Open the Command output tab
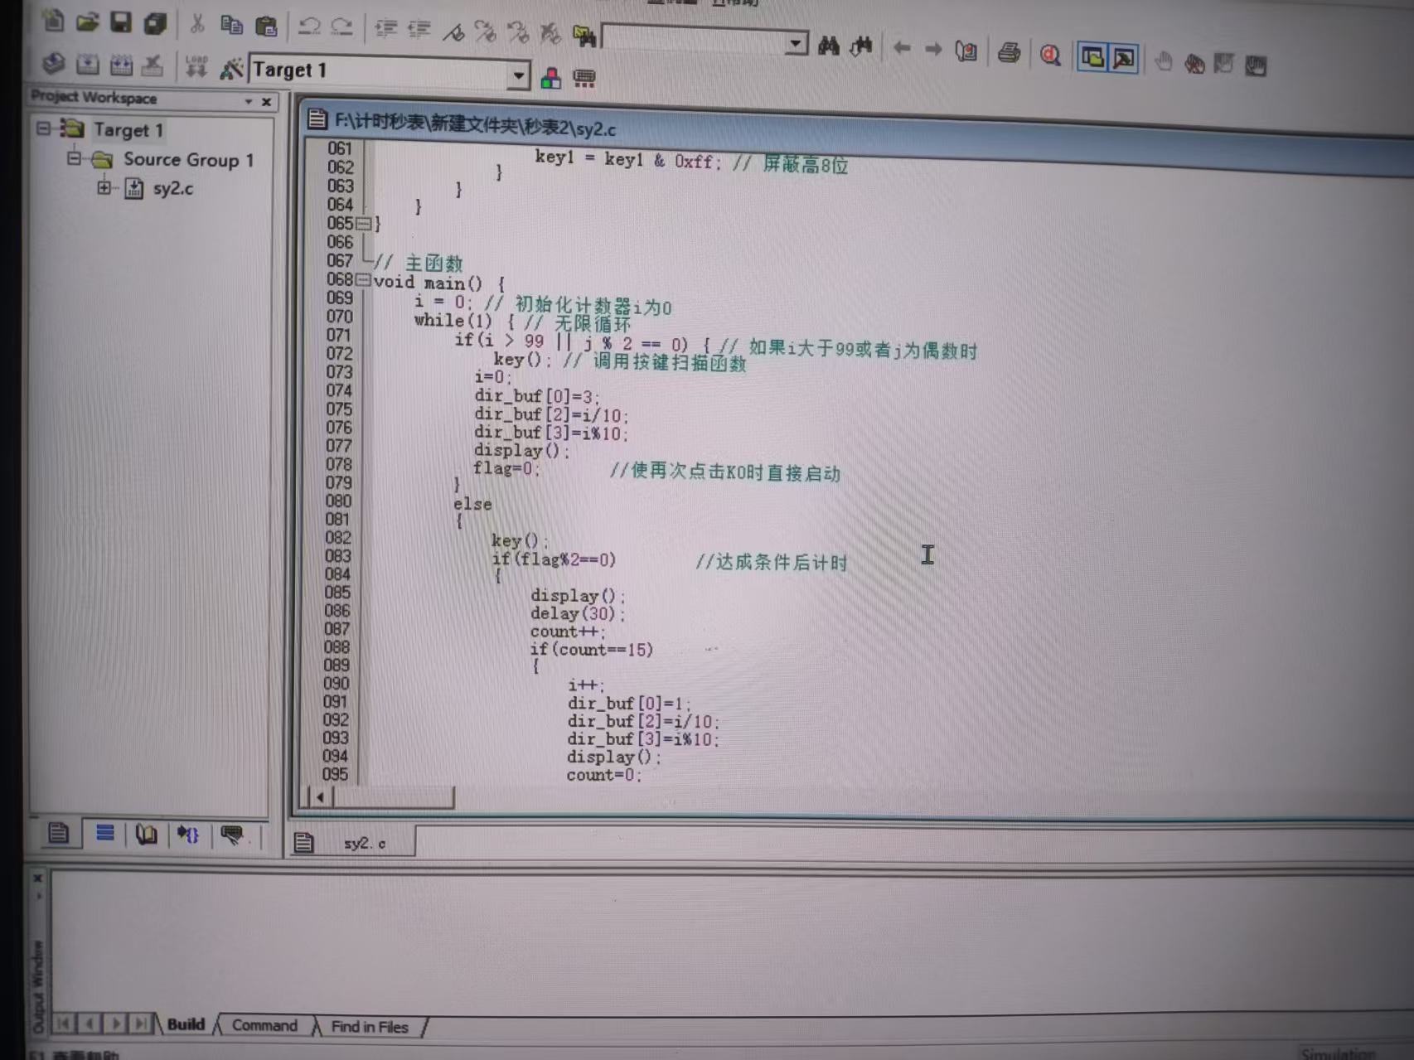 [x=264, y=1025]
